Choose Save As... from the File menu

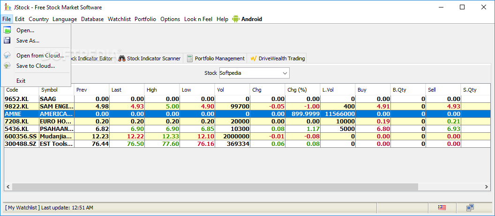(36, 40)
